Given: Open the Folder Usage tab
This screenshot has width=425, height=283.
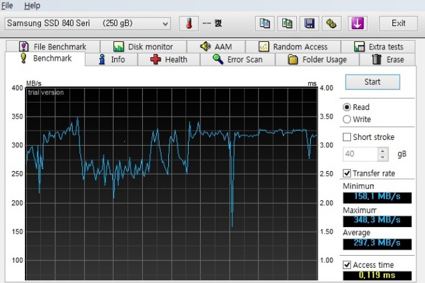Looking at the screenshot, I should tap(318, 60).
